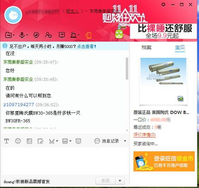The image size is (199, 188).
Task: Start voice chat with microphone icon
Action: click(x=22, y=35)
